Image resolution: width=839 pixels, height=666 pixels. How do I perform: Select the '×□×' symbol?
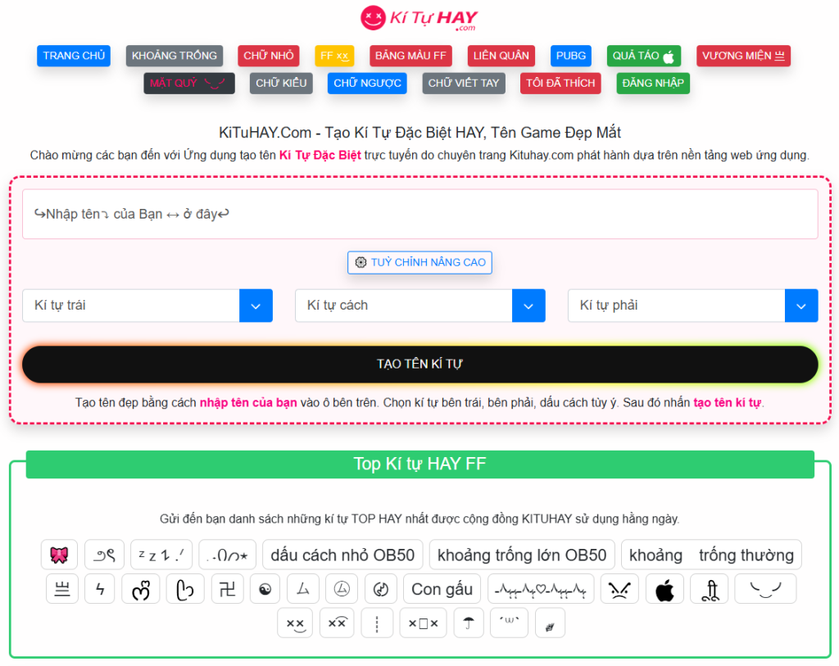[x=423, y=623]
